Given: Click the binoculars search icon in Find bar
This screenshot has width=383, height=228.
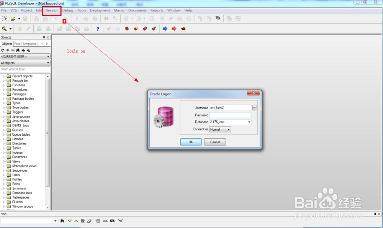Looking at the screenshot, I should point(62,221).
